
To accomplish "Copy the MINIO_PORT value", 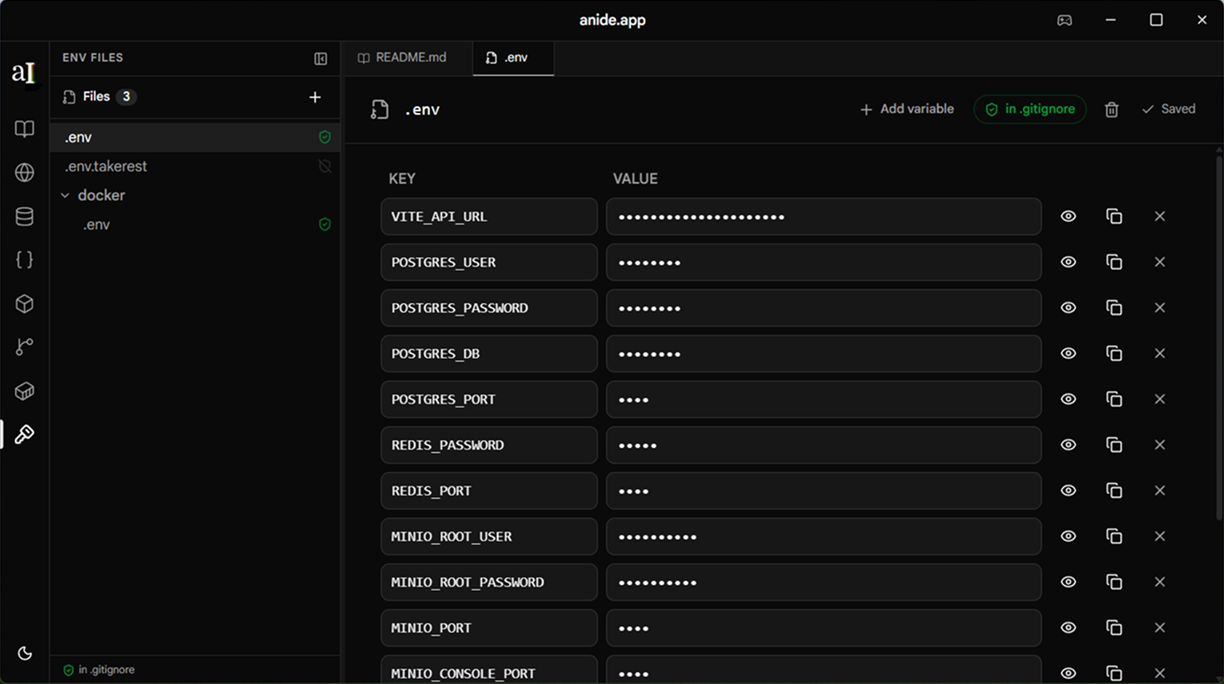I will 1114,627.
